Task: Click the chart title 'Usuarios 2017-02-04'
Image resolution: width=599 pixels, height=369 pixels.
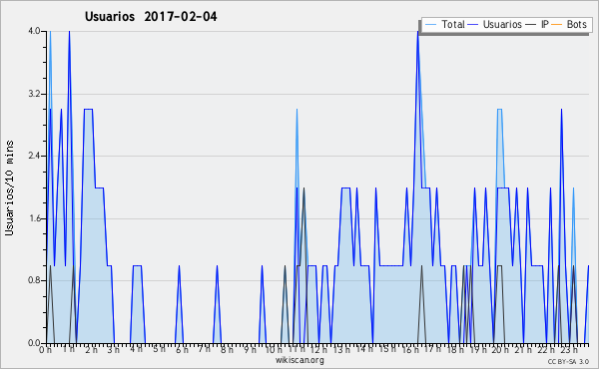Action: click(151, 16)
